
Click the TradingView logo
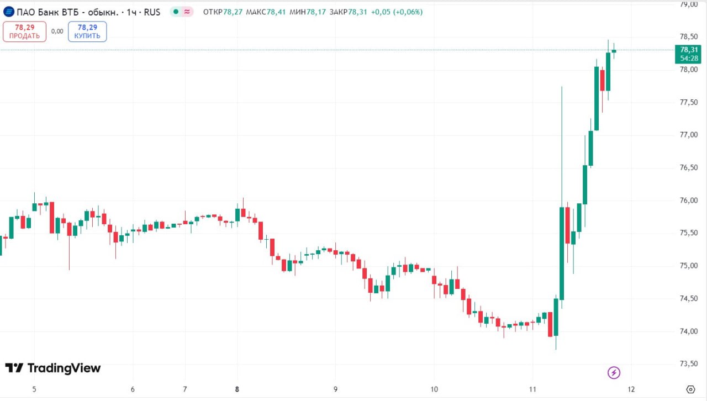tap(53, 368)
